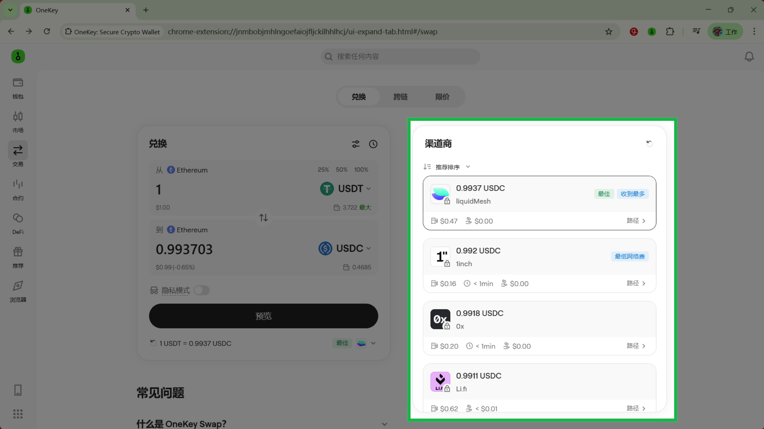Select the 0.992 USDC 1inch quote card
764x429 pixels.
click(539, 265)
